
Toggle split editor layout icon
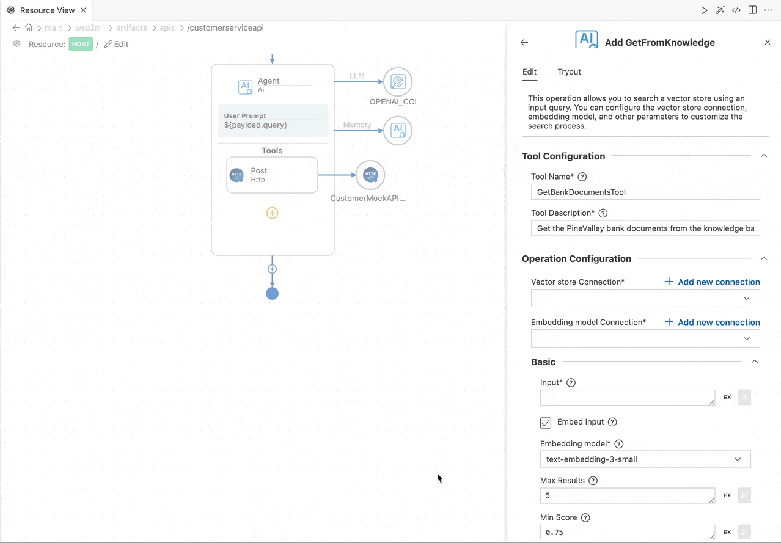coord(753,10)
